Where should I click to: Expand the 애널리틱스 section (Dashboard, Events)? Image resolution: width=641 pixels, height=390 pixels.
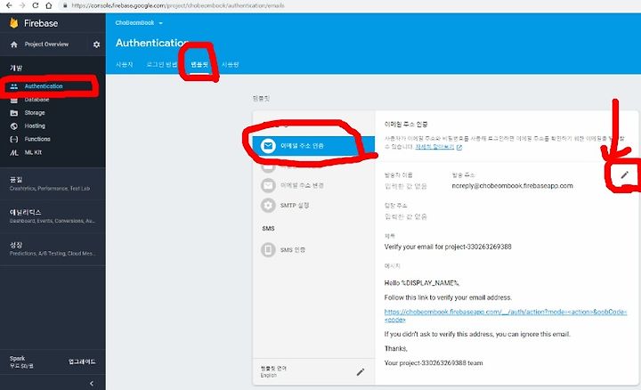53,216
